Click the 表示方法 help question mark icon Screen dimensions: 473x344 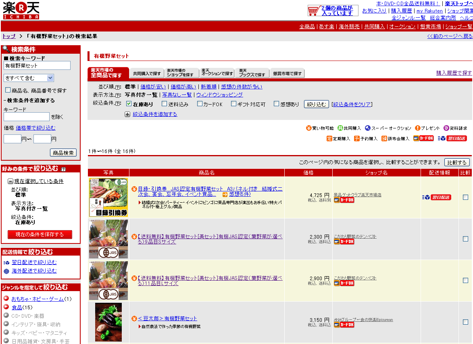click(x=118, y=95)
